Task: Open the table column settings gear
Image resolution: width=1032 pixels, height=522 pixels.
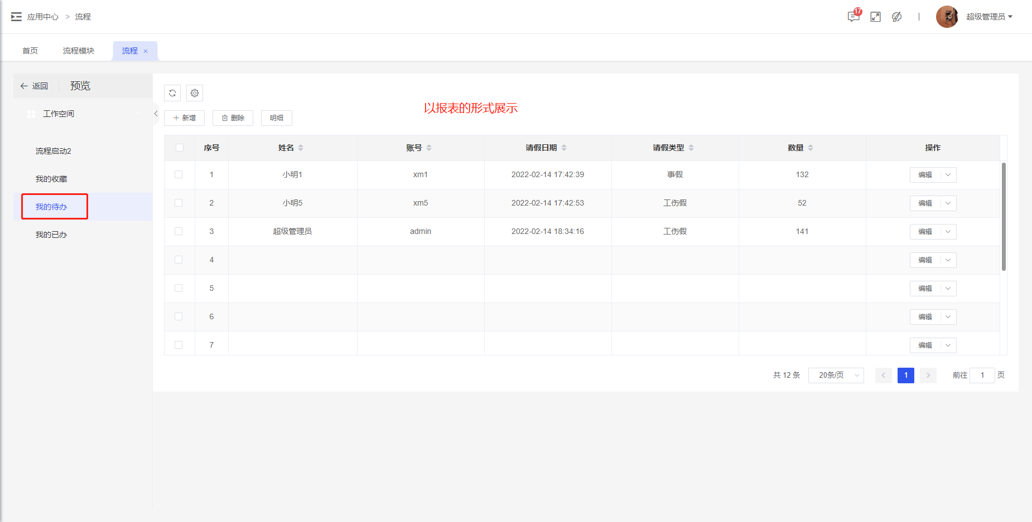Action: [x=195, y=93]
